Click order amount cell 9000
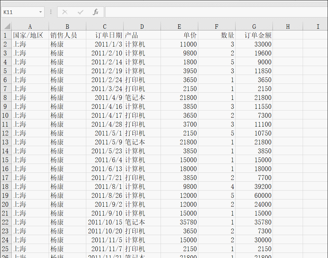Image resolution: width=328 pixels, height=258 pixels. [254, 62]
